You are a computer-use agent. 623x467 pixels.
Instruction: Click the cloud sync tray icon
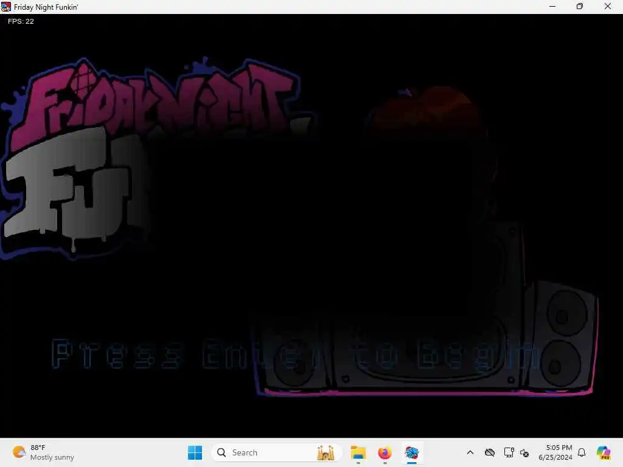[x=490, y=452]
